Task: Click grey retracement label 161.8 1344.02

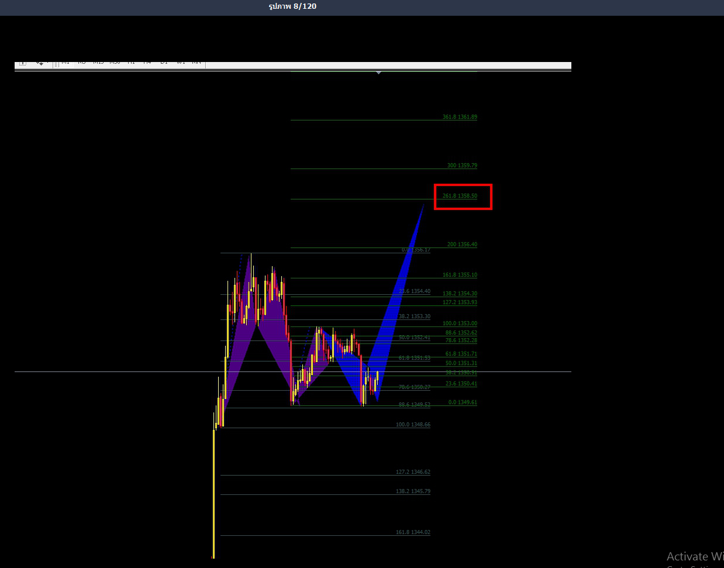Action: click(x=413, y=532)
